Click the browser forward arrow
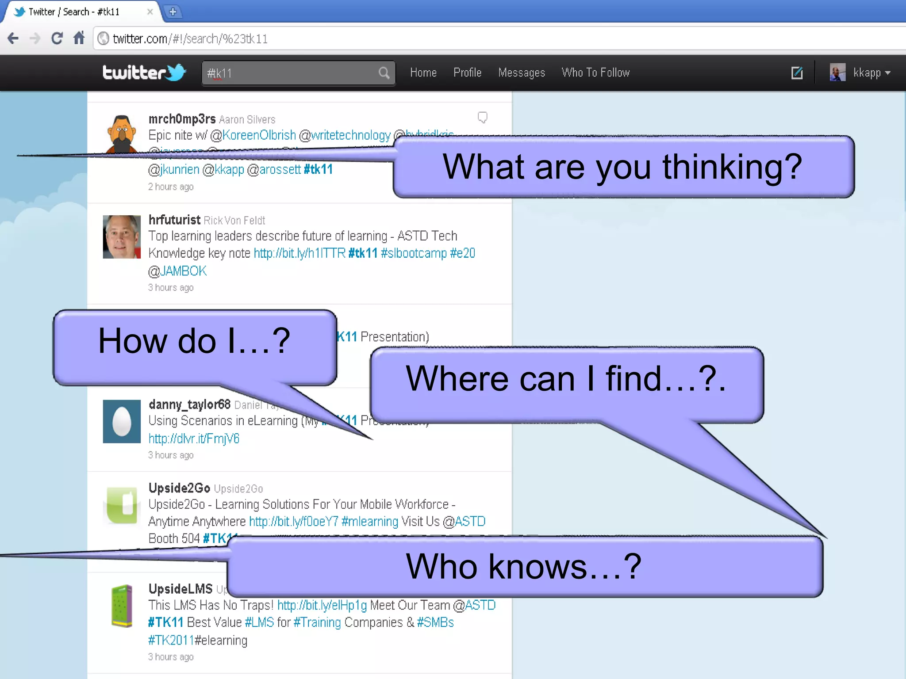The height and width of the screenshot is (679, 906). (35, 39)
